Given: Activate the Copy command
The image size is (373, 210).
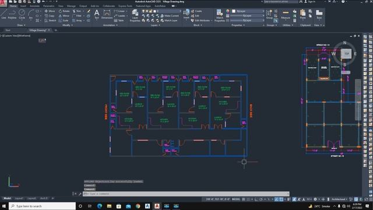Looking at the screenshot, I should tap(50, 16).
